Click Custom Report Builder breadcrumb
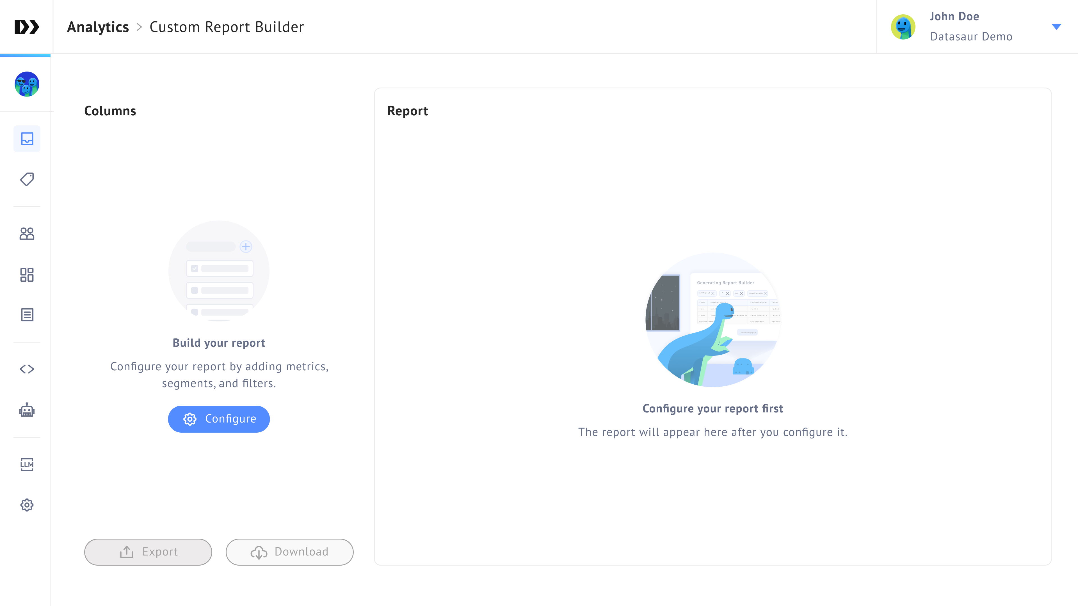 pyautogui.click(x=226, y=27)
